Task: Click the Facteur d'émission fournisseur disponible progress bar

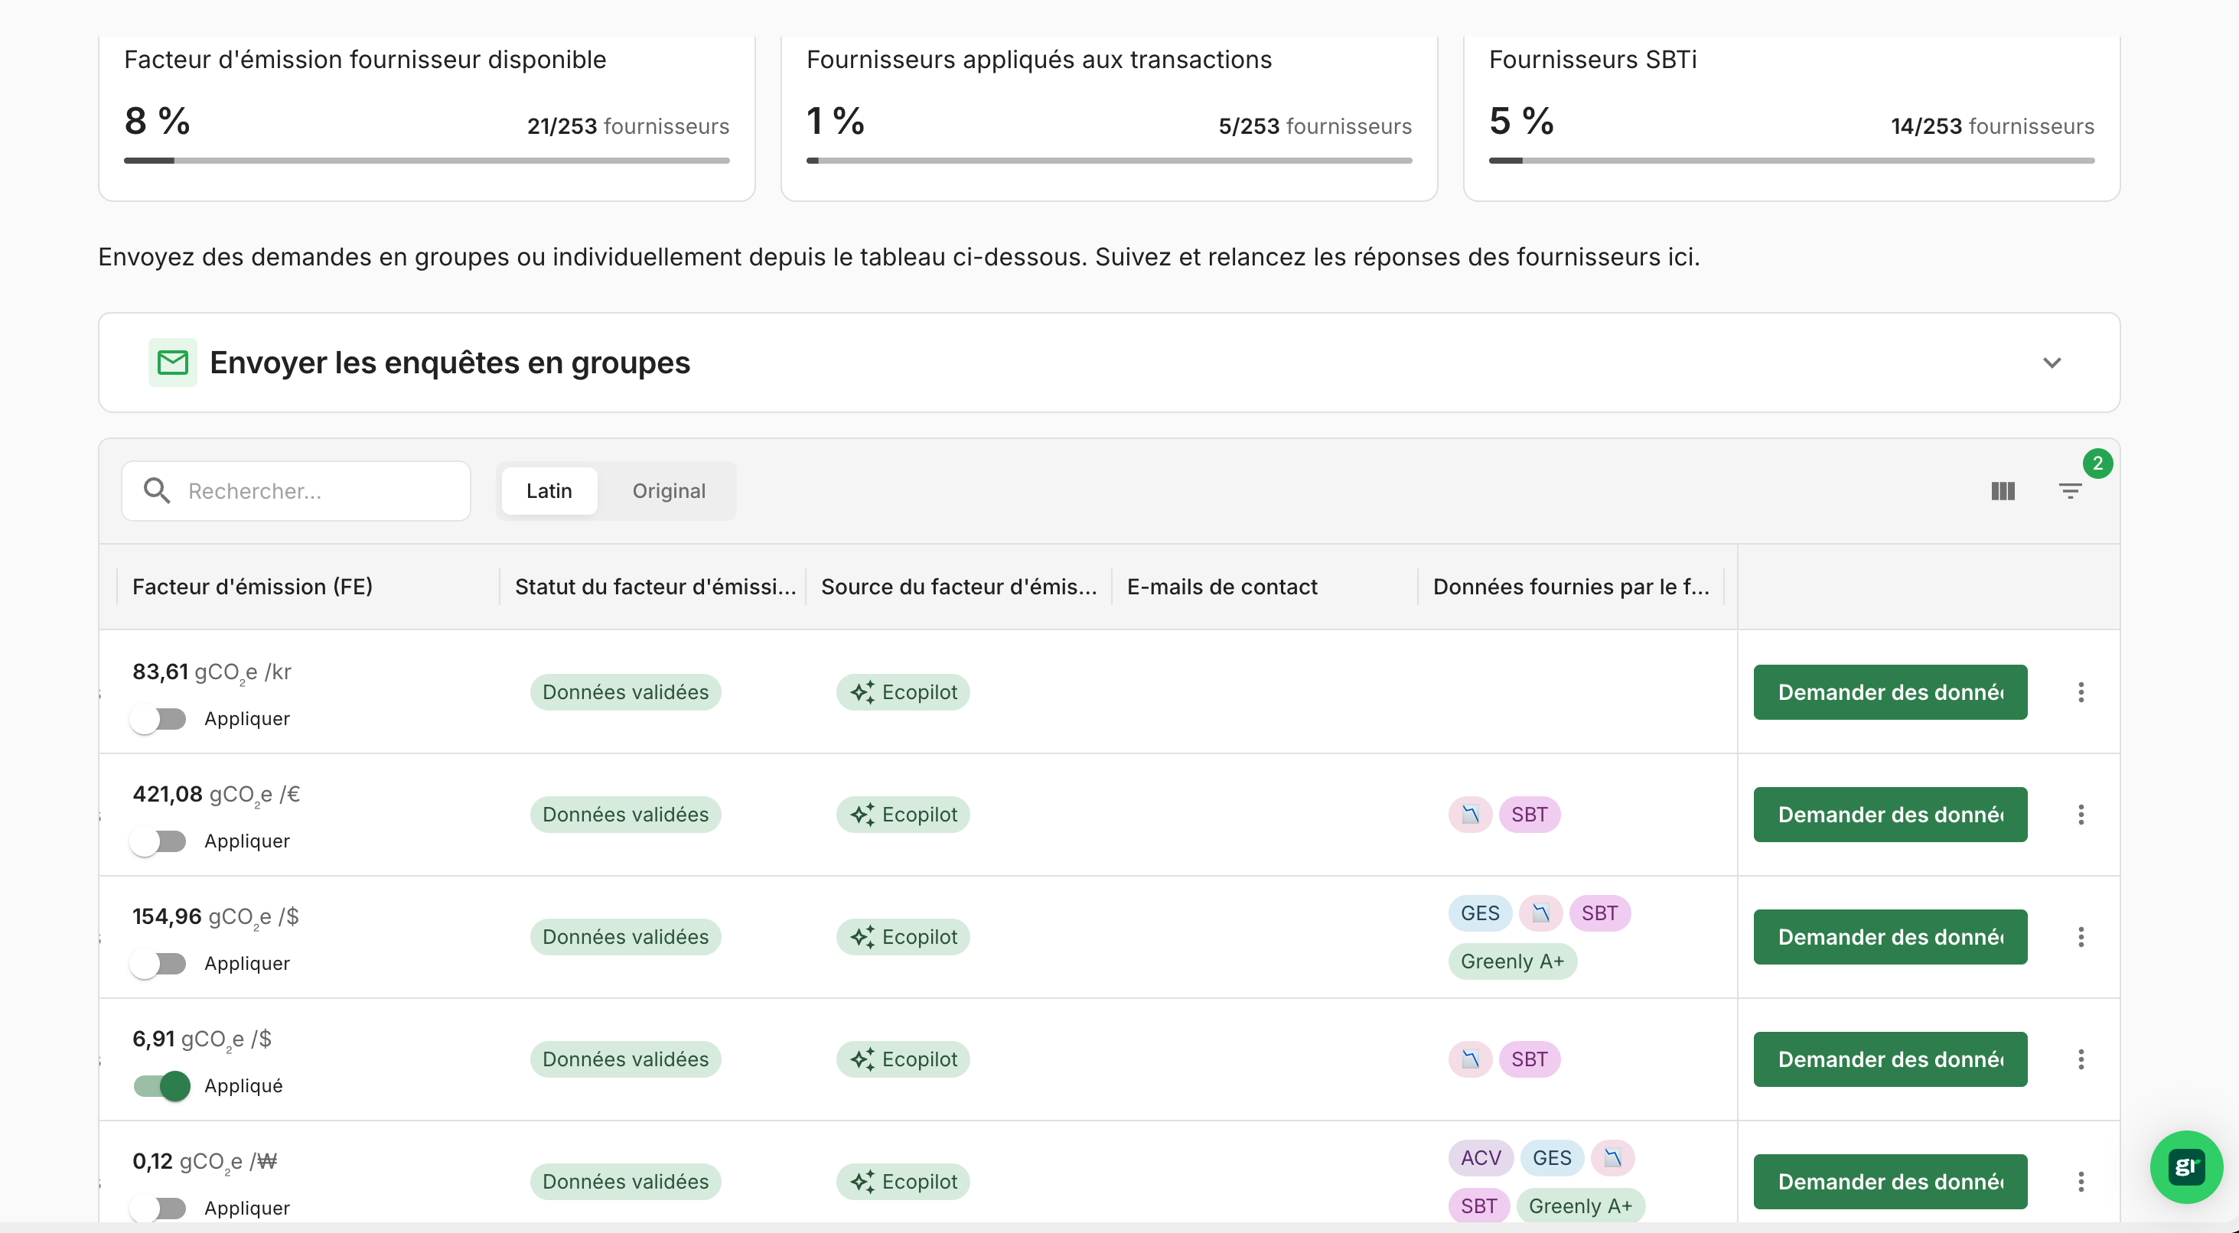Action: (x=427, y=161)
